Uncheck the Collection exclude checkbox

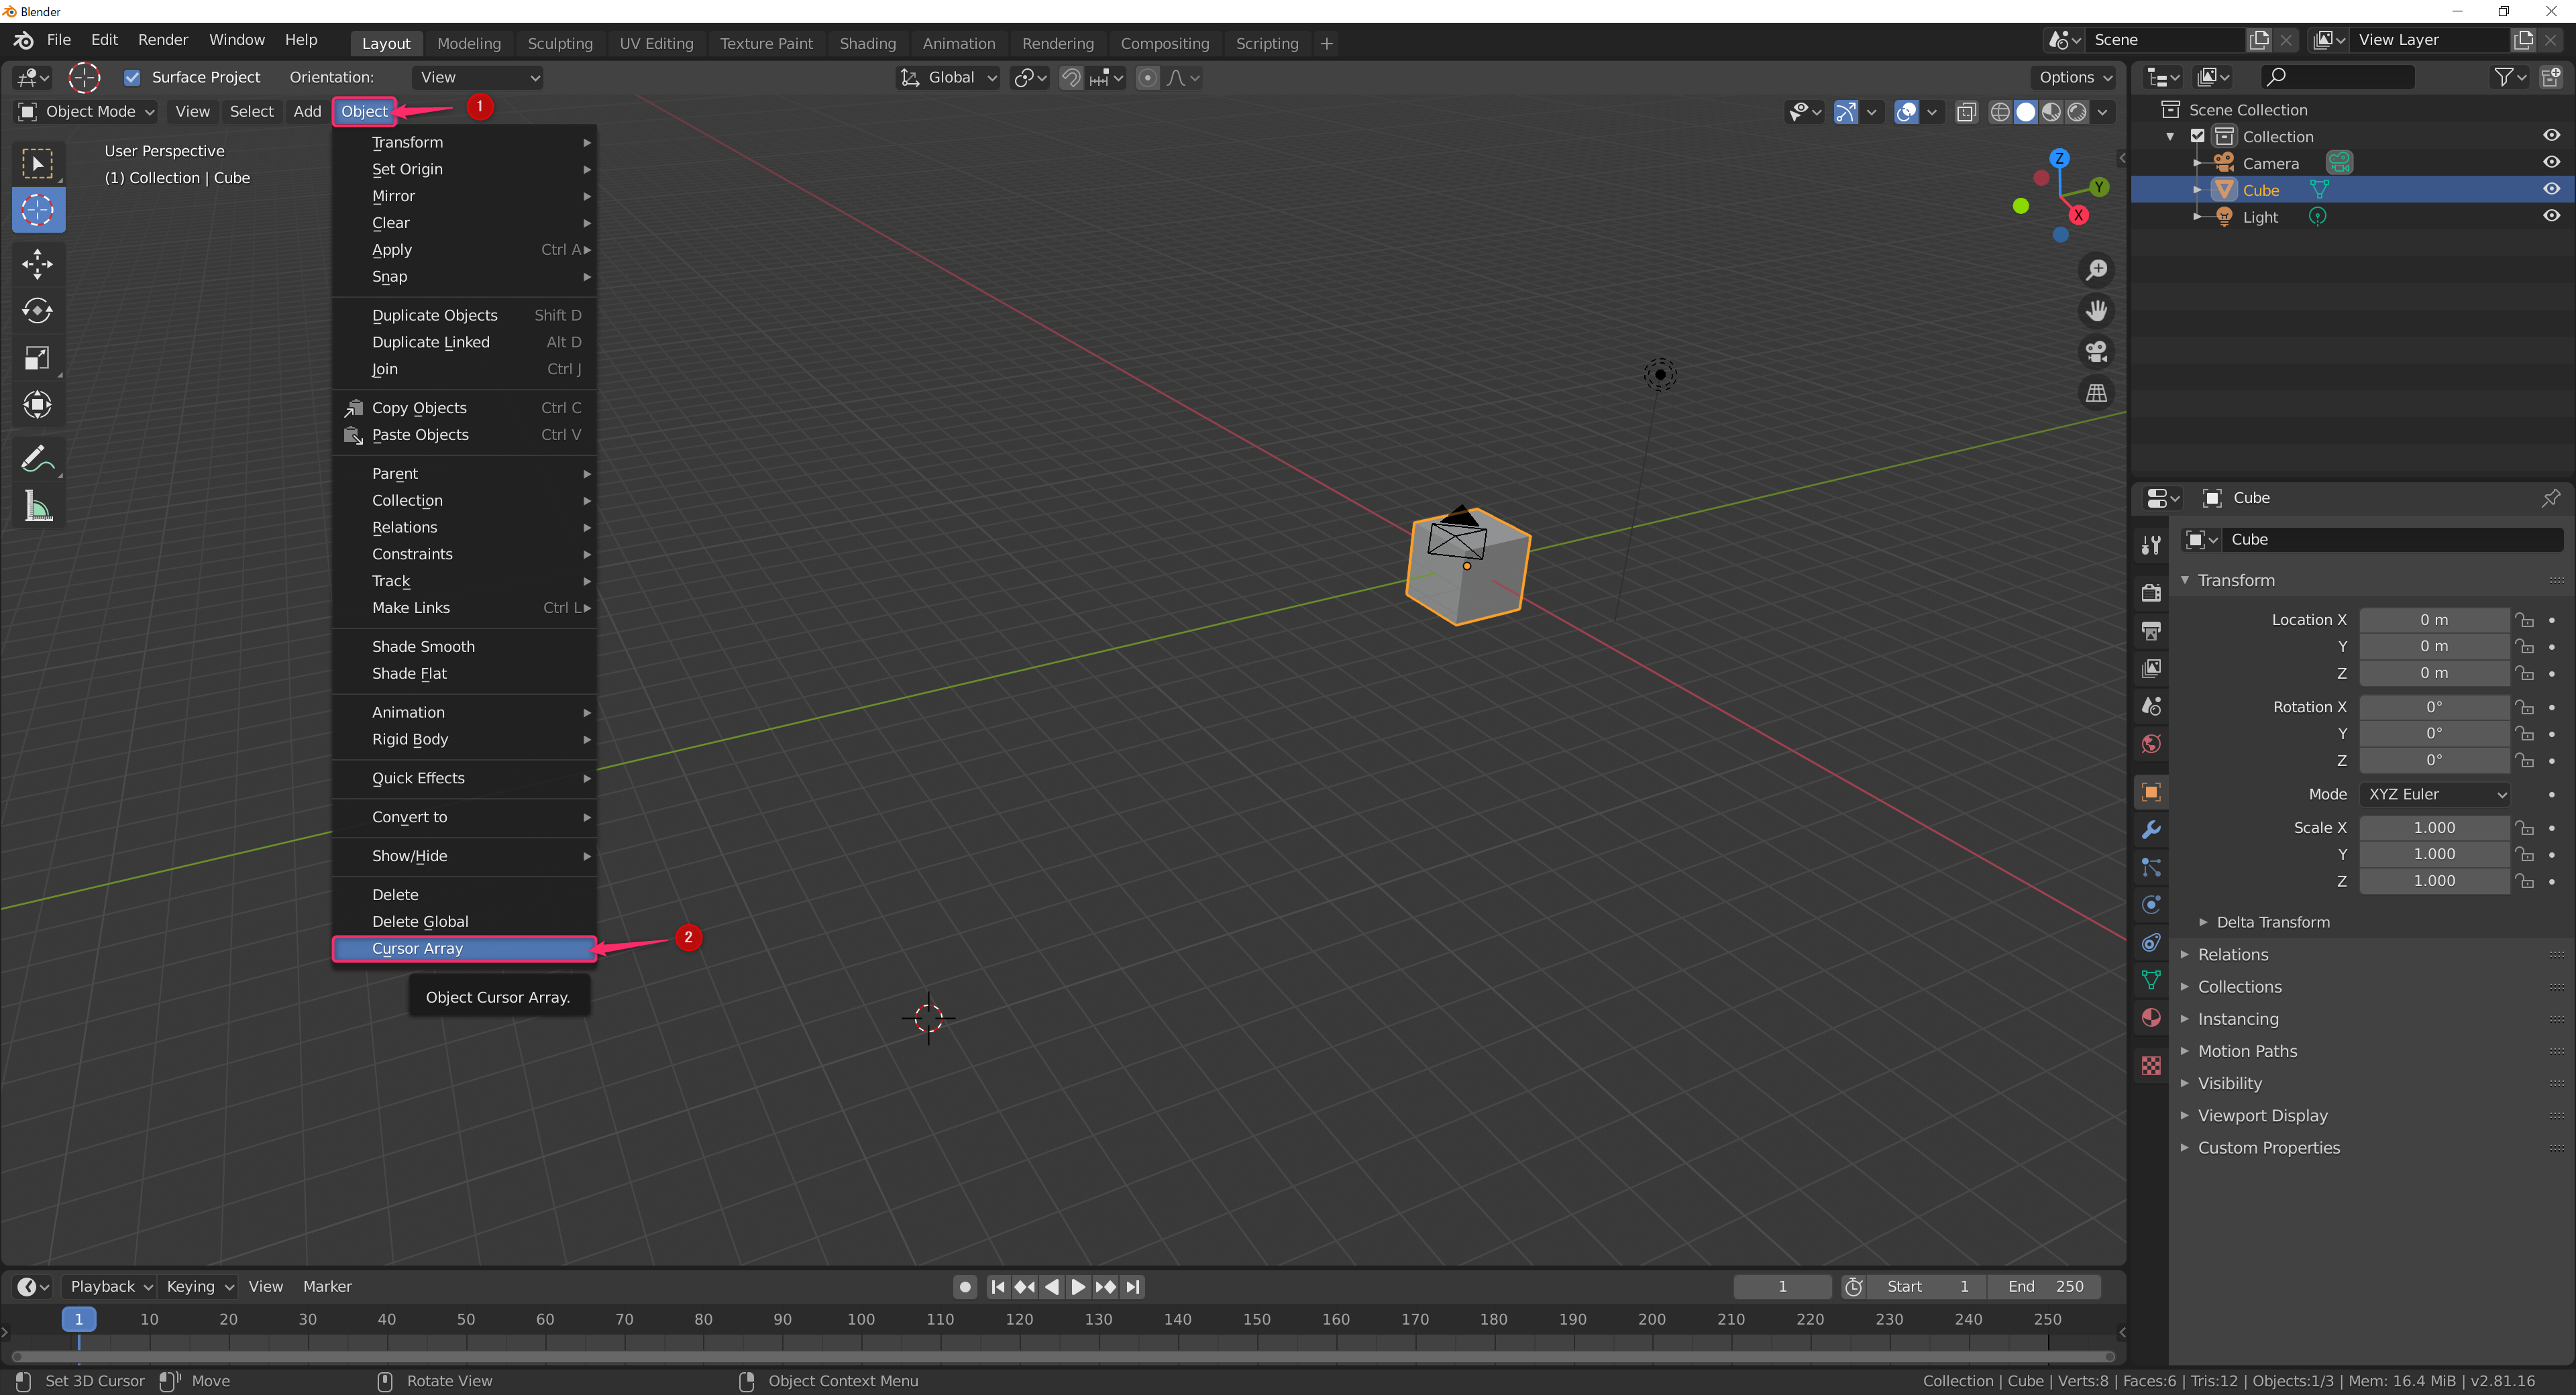pos(2198,136)
